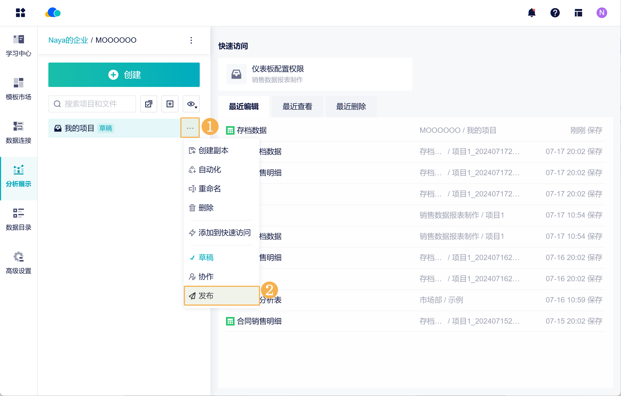This screenshot has width=621, height=396.
Task: Click the 创建 button
Action: click(124, 75)
